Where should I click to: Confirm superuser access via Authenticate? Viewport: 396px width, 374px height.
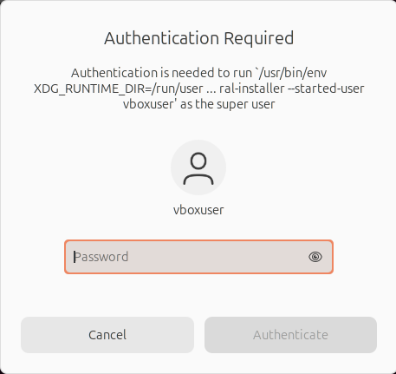(290, 335)
